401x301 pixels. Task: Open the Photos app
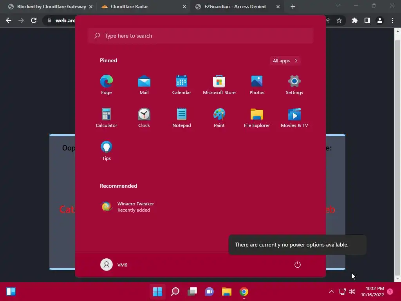257,85
